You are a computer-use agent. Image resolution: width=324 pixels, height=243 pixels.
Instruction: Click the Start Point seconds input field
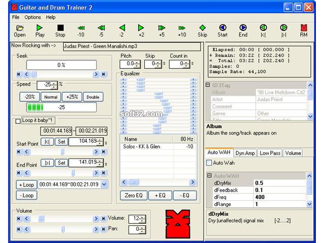83,142
